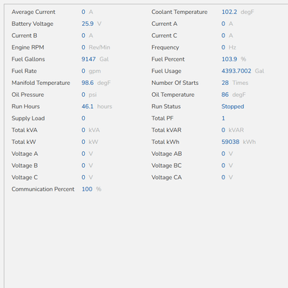Open the Total kWh value 59038
The height and width of the screenshot is (288, 288).
[230, 142]
